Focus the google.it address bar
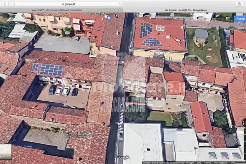The image size is (246, 164). pyautogui.click(x=68, y=4)
